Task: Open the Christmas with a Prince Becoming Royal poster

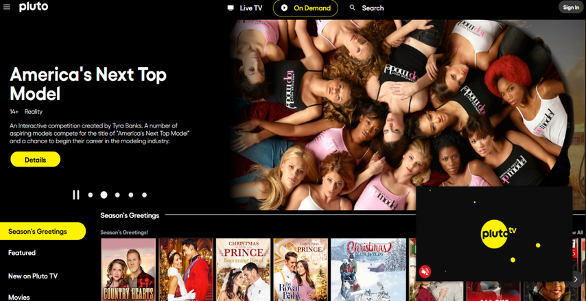Action: 244,269
